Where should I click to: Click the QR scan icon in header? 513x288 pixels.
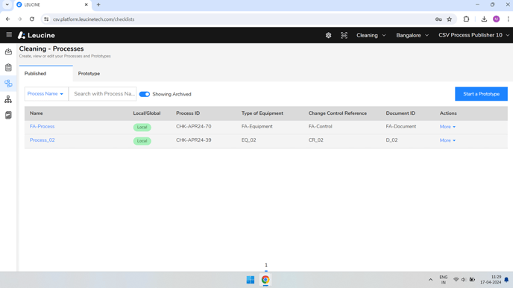coord(344,35)
